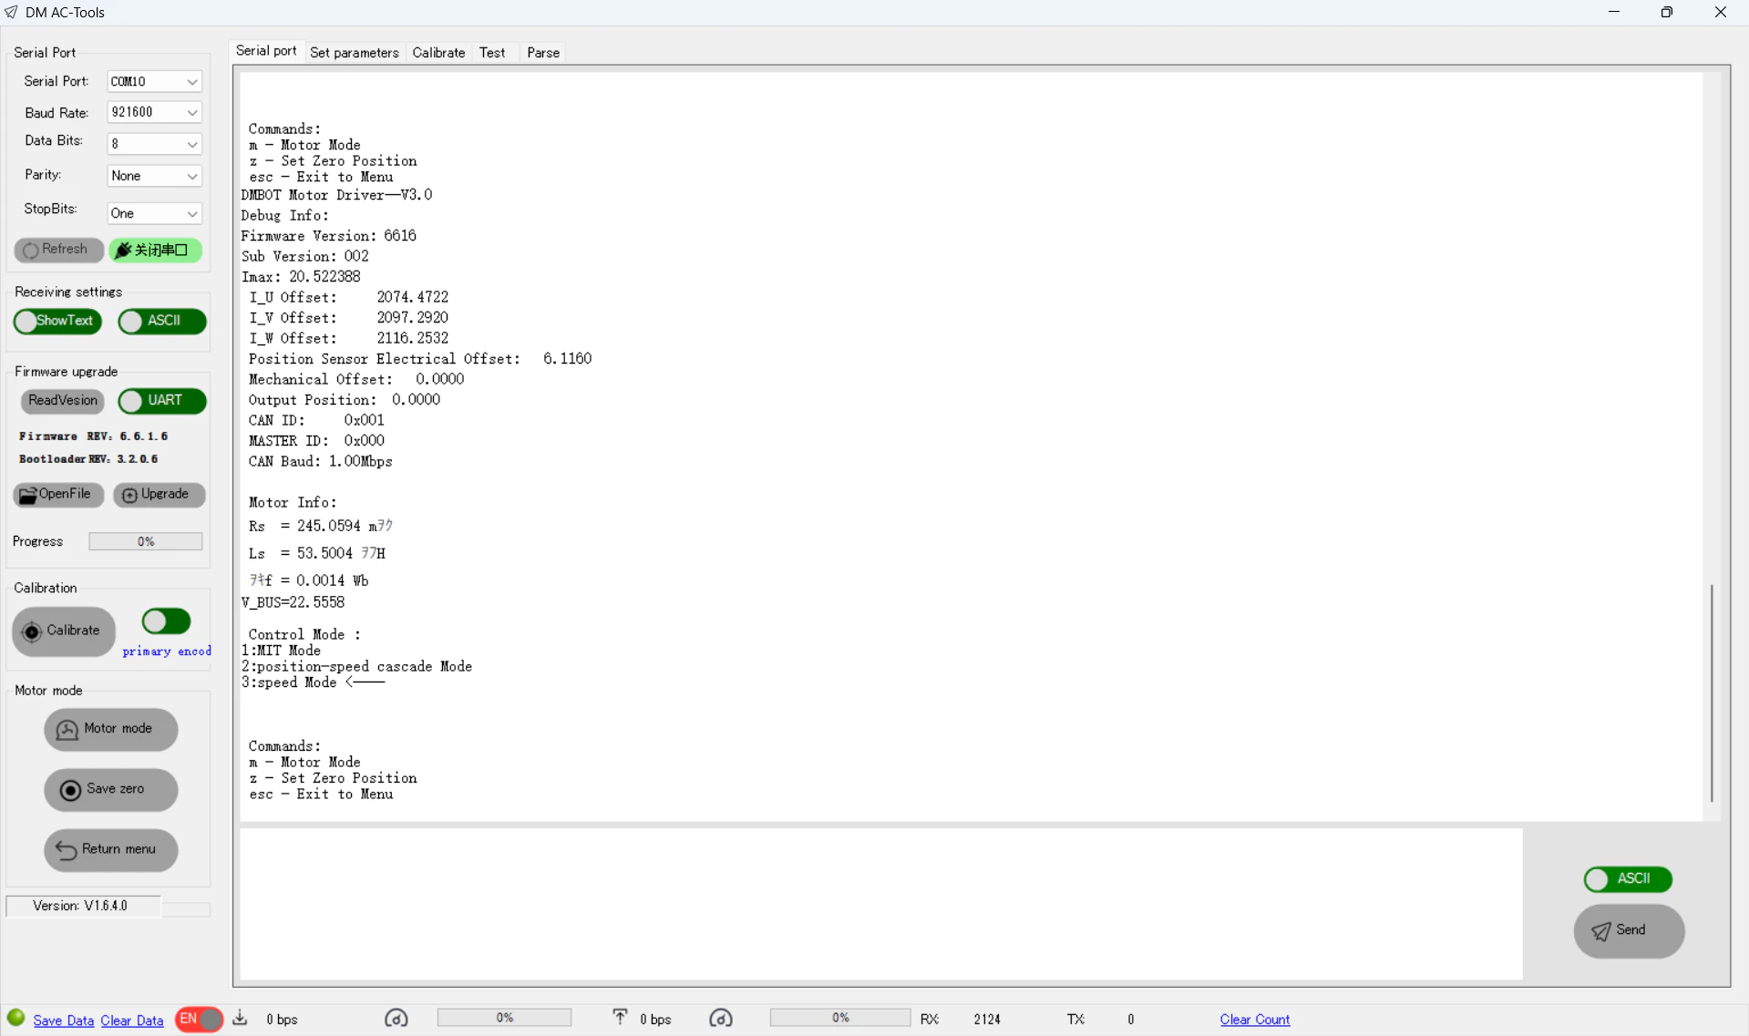Open the Serial Port COM10 dropdown
1749x1036 pixels.
point(154,82)
